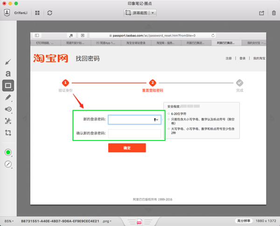The width and height of the screenshot is (280, 226).
Task: Click the 注册 link
Action: 229,58
